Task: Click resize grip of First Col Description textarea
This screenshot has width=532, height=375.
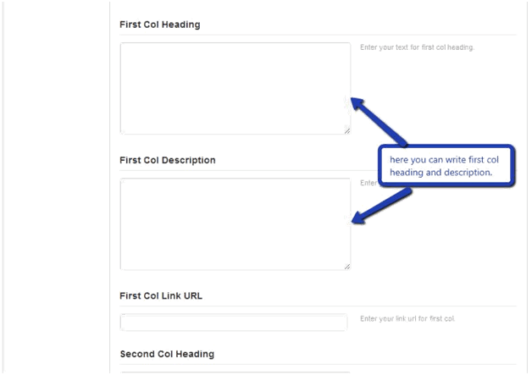Action: pyautogui.click(x=347, y=267)
